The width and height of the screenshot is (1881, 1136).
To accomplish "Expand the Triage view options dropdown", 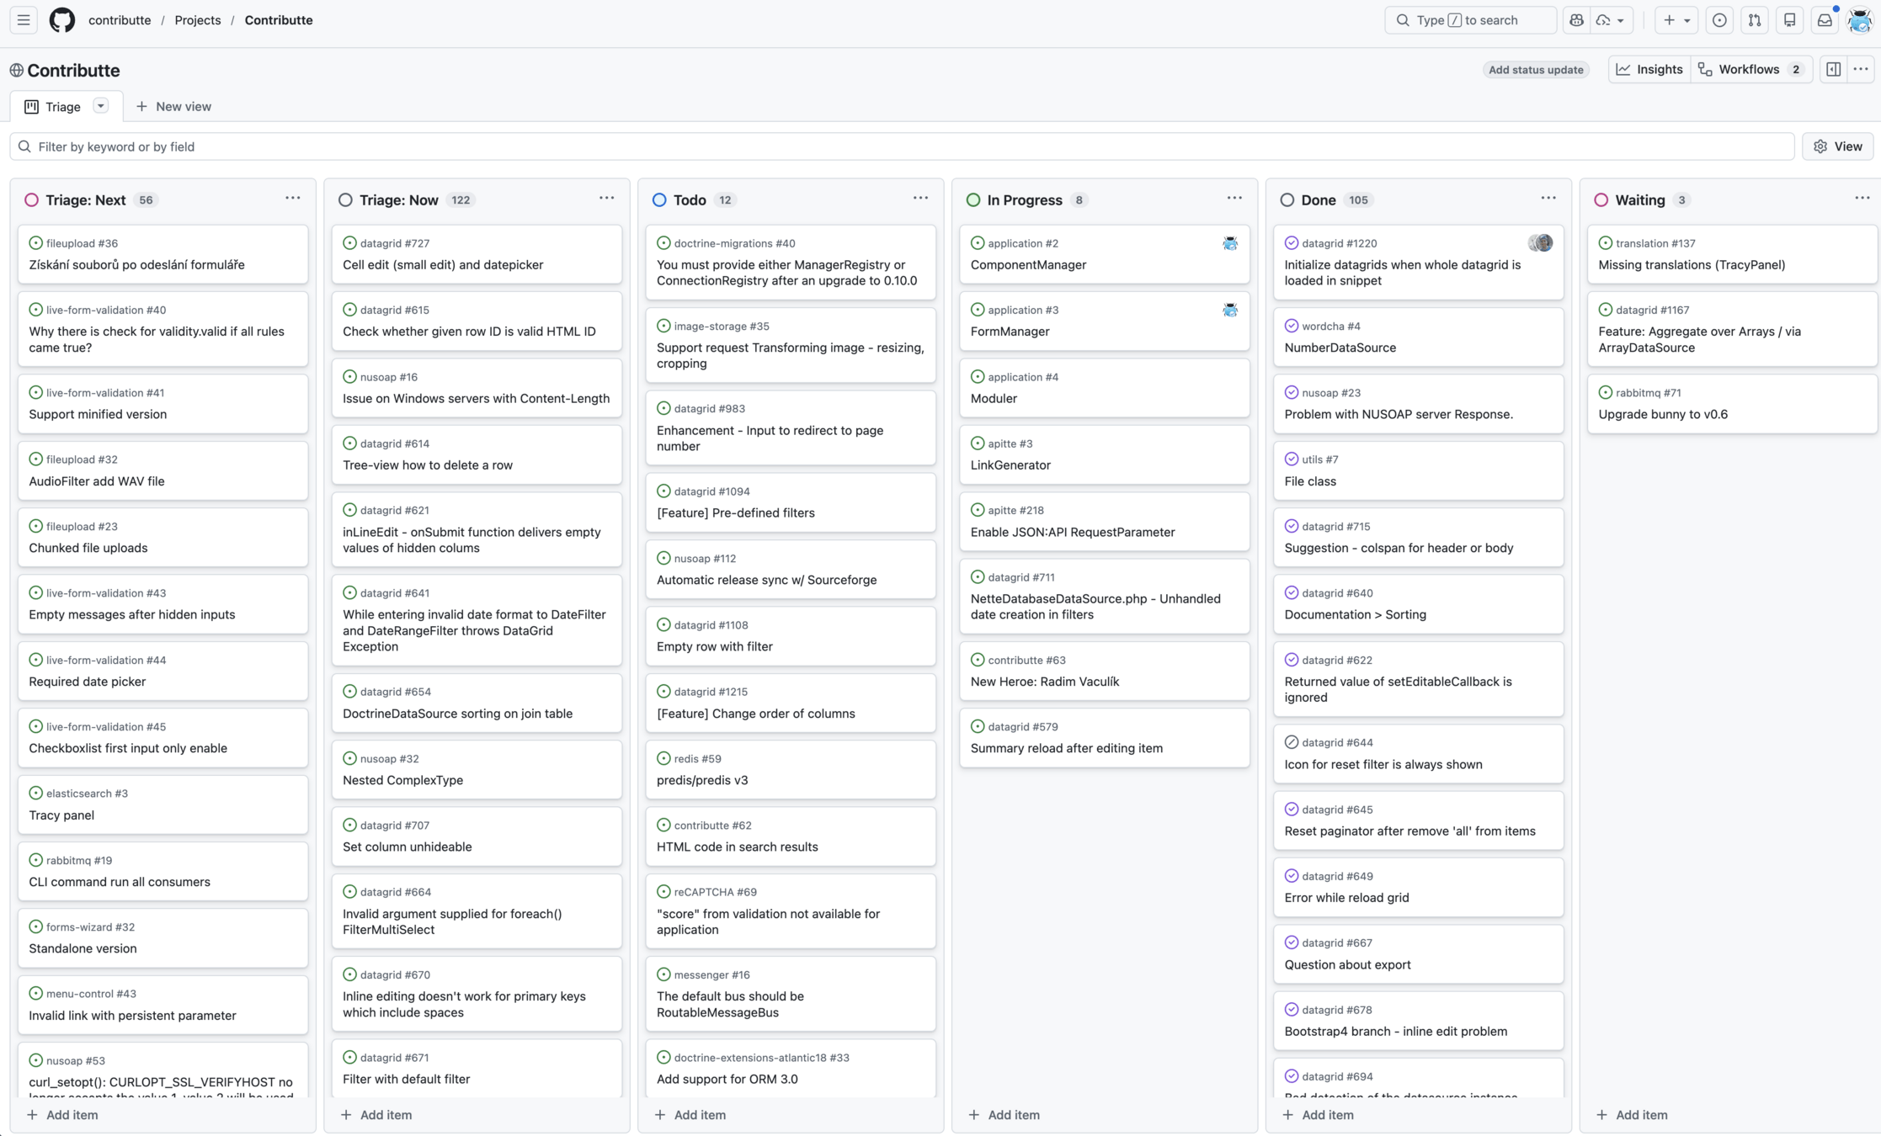I will pyautogui.click(x=100, y=106).
